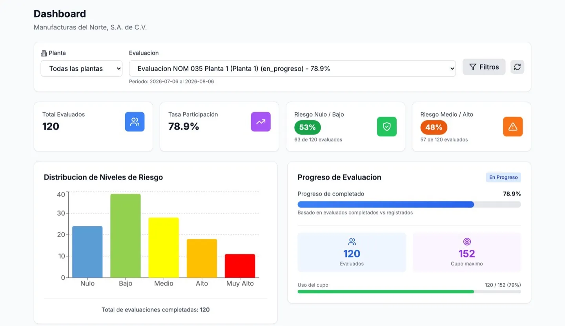Click the 120 Evaluados tile
This screenshot has width=565, height=326.
click(352, 252)
